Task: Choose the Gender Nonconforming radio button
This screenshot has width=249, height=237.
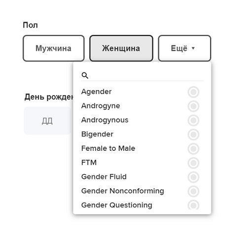Action: 193,191
